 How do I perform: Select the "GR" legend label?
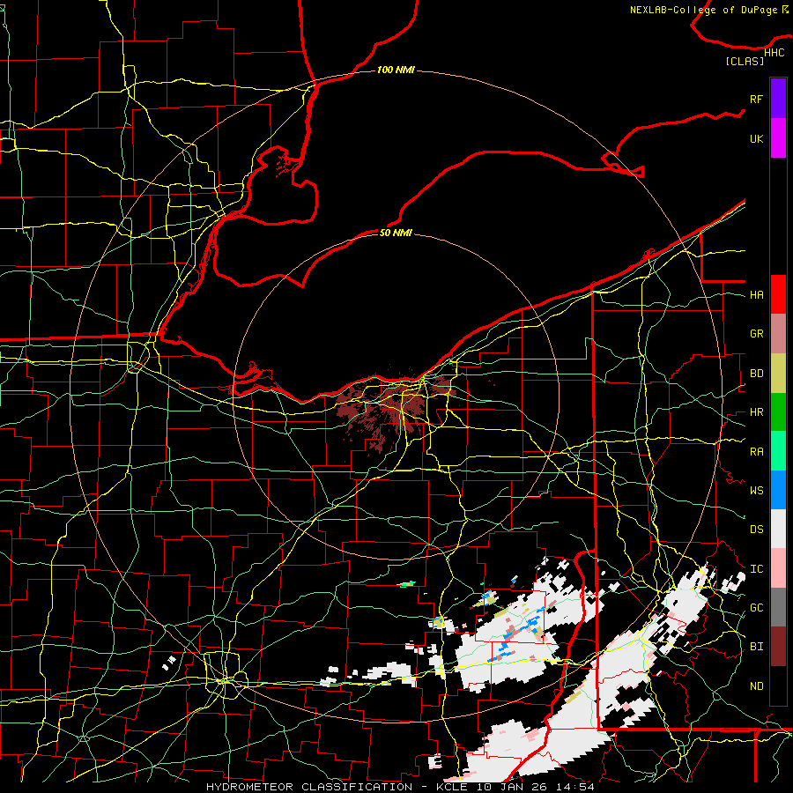[x=756, y=334]
